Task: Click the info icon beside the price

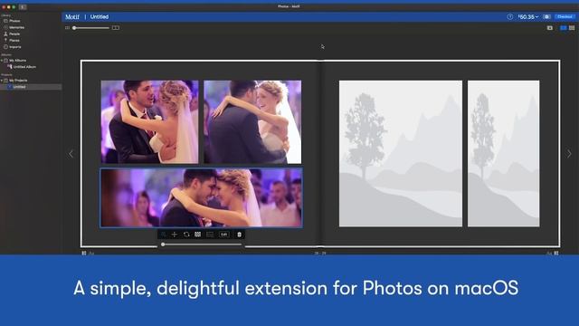Action: (510, 16)
